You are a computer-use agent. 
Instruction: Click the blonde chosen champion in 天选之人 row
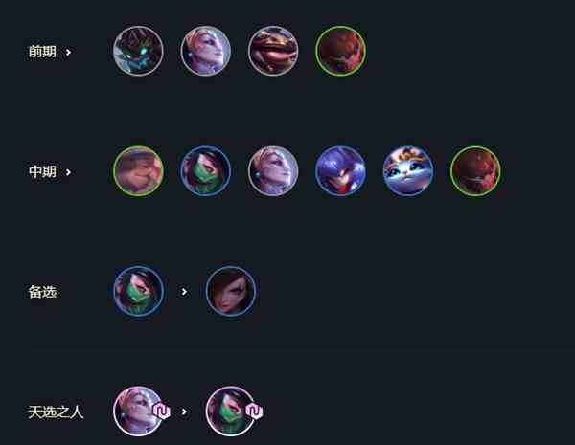[138, 411]
